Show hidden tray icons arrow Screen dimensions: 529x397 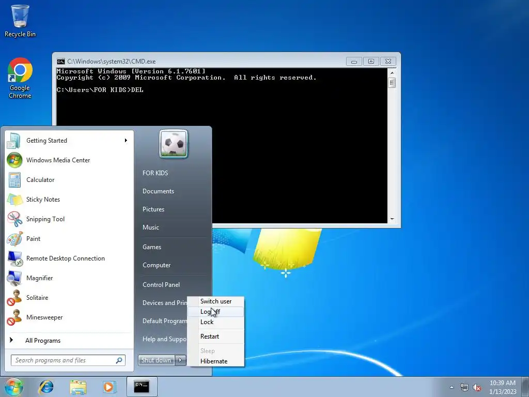pos(452,387)
